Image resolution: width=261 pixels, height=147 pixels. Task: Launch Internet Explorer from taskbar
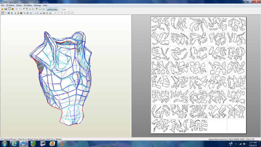pos(14,144)
